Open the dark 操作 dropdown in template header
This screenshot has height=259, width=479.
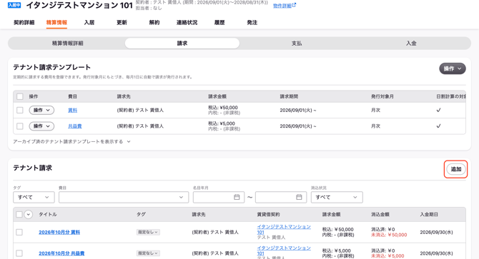pyautogui.click(x=453, y=68)
